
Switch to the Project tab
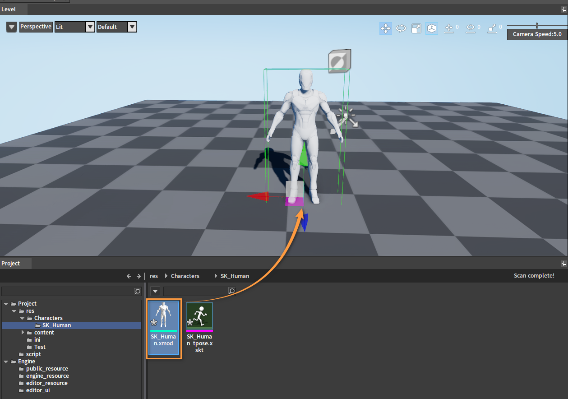click(x=11, y=263)
